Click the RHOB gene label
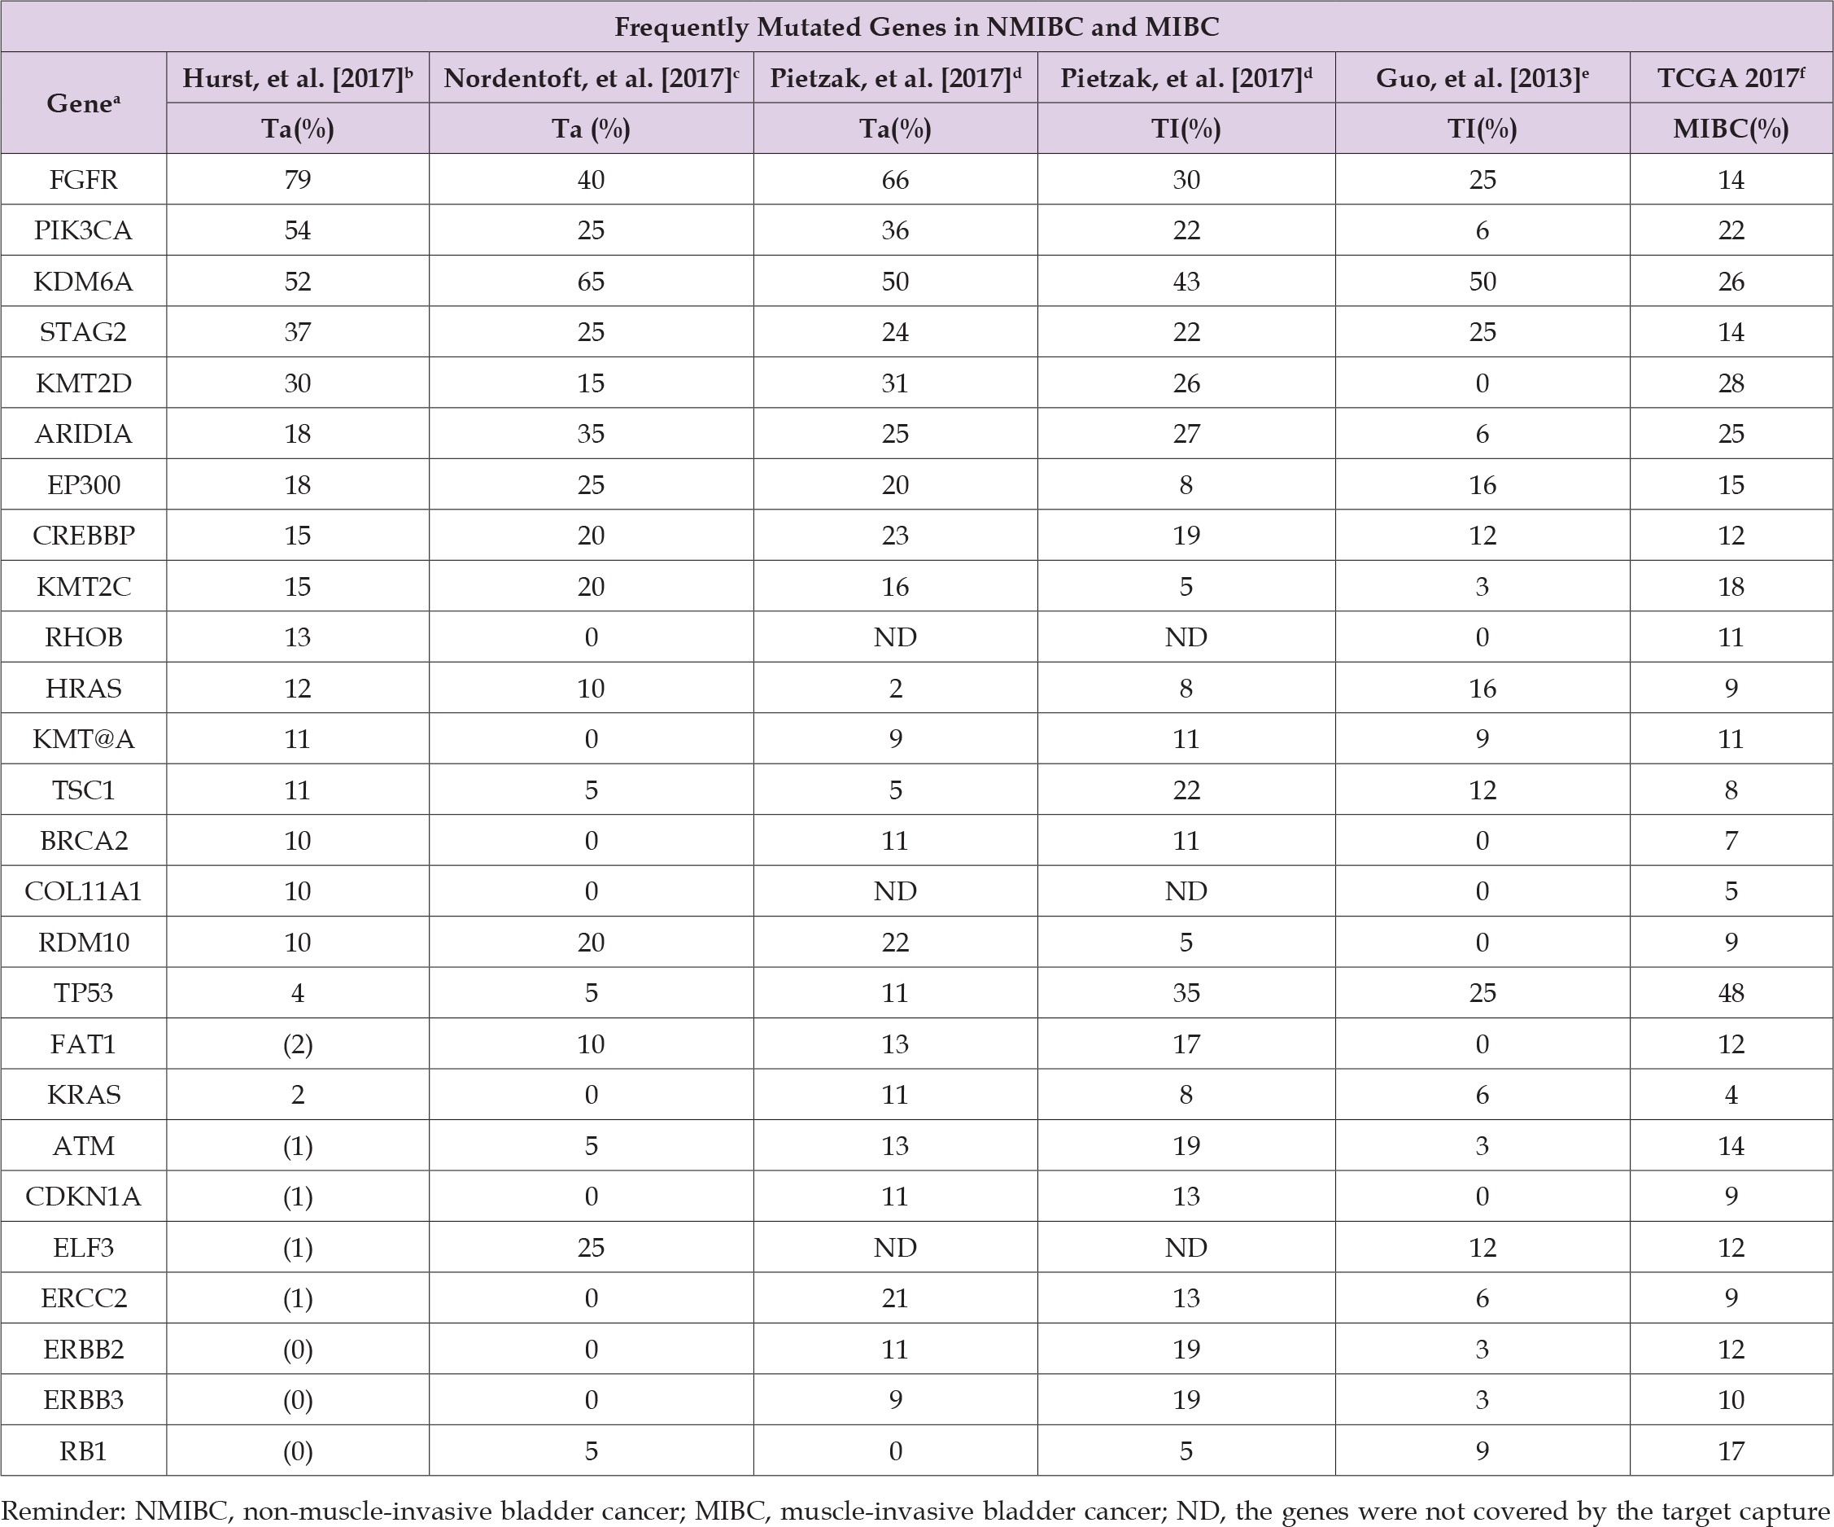This screenshot has width=1834, height=1527. [83, 637]
